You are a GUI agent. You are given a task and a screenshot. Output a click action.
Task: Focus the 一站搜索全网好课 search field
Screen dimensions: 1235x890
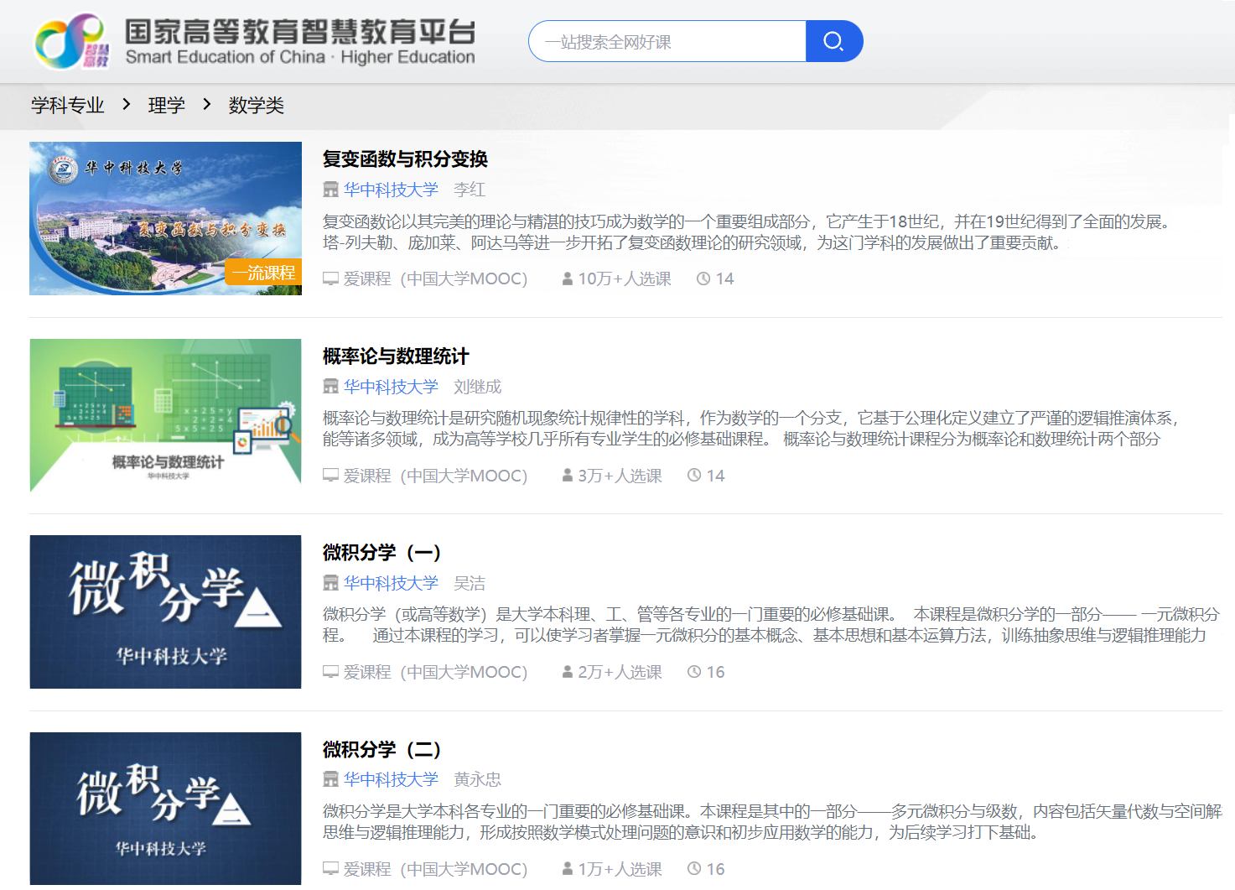coord(668,42)
